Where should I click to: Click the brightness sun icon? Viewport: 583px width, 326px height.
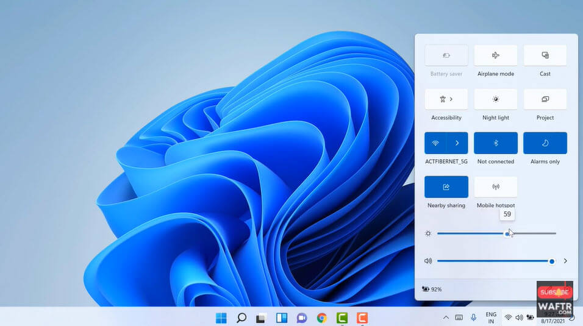[428, 233]
